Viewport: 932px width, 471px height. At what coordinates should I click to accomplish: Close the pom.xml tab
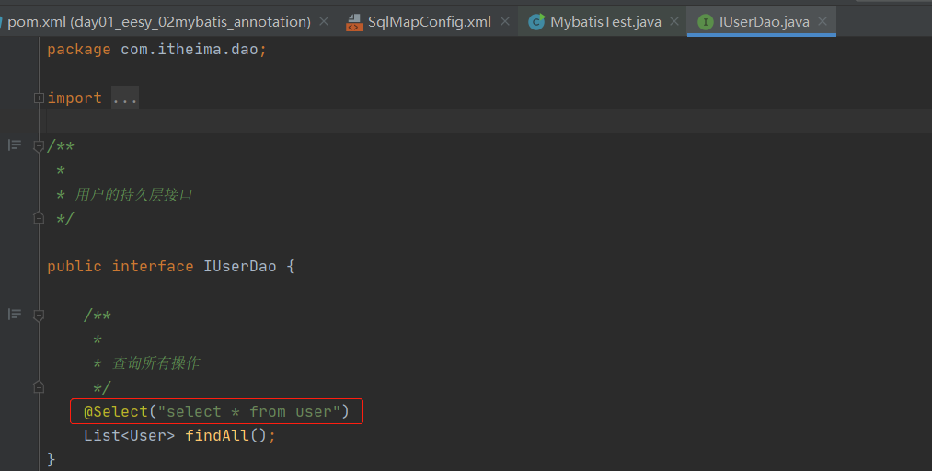(324, 21)
